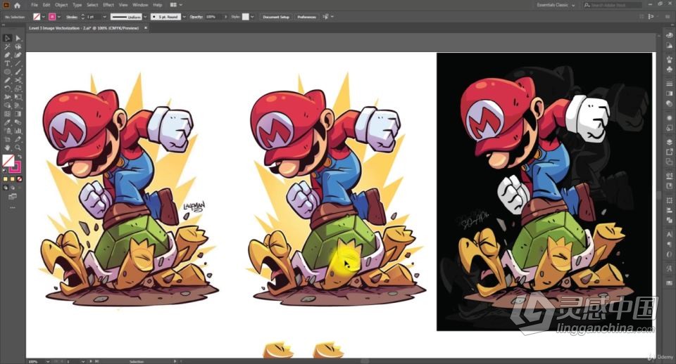Viewport: 676px width, 364px height.
Task: Activate the Hand tool
Action: (7, 148)
